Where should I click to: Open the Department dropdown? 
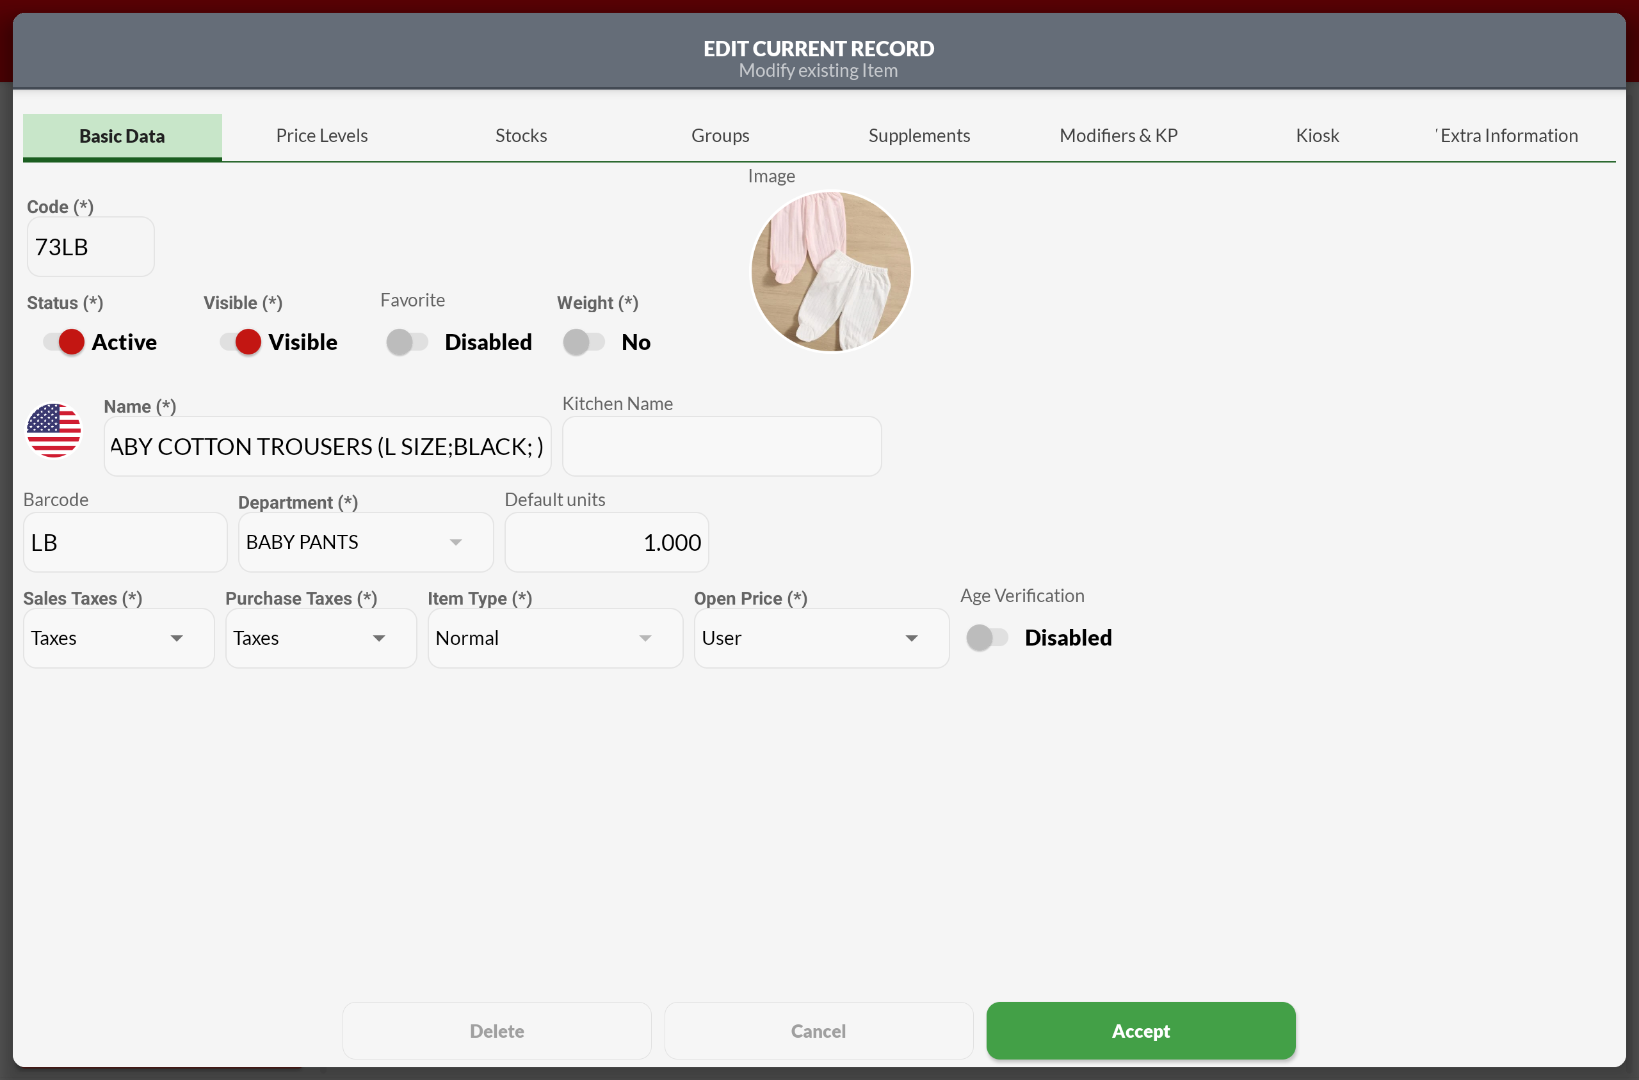point(366,542)
